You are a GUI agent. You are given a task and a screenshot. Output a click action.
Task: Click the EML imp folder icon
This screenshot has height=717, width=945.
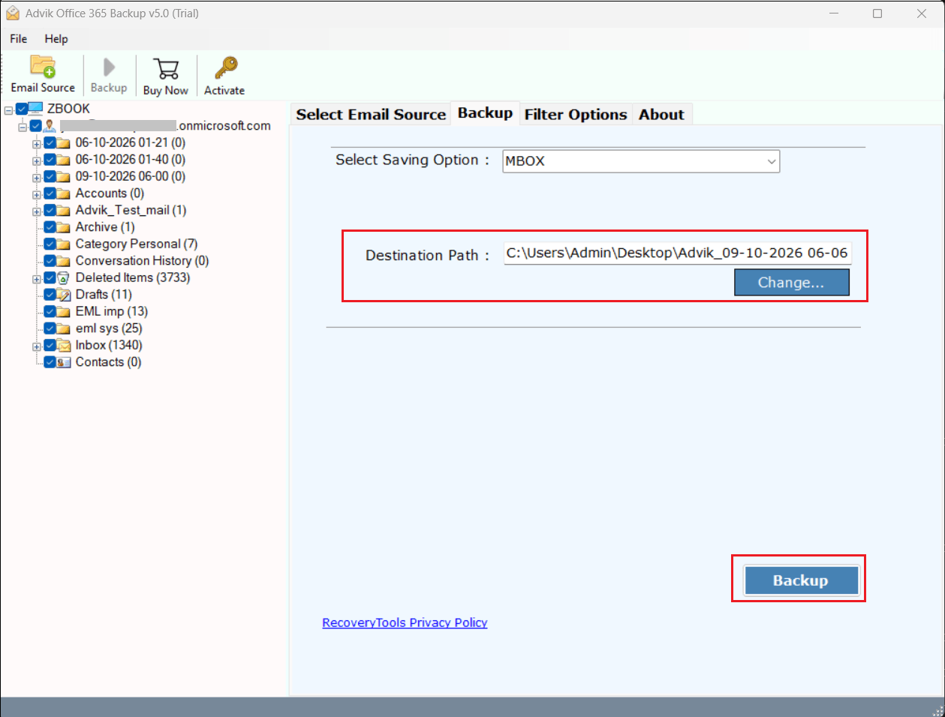63,312
